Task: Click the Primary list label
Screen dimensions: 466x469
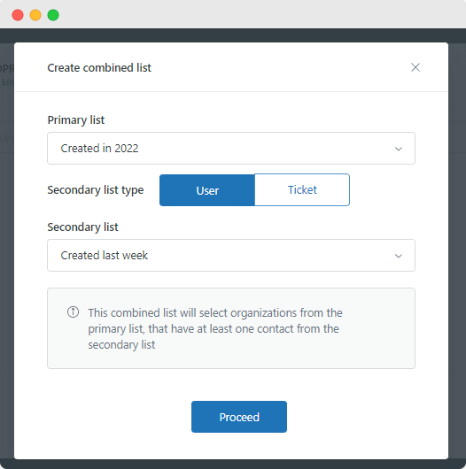Action: pyautogui.click(x=76, y=120)
